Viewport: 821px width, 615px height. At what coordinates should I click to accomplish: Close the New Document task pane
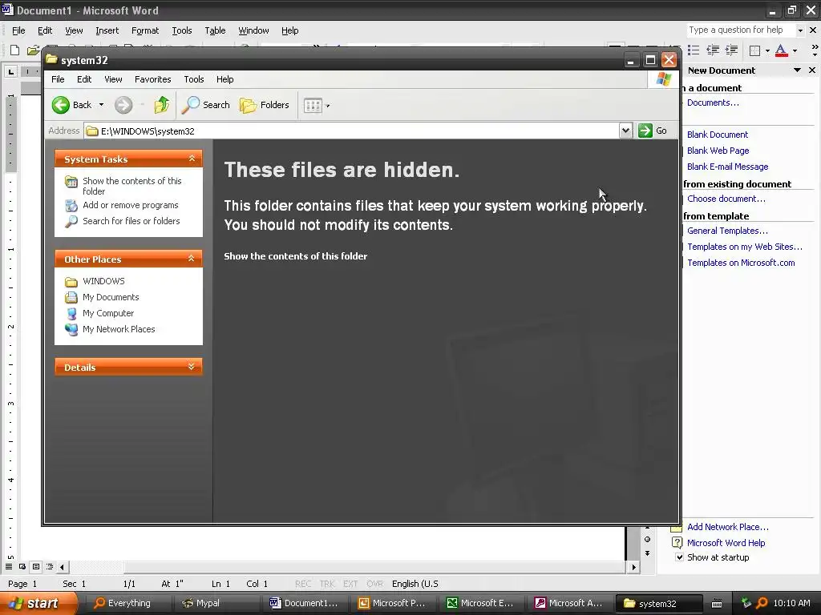812,70
